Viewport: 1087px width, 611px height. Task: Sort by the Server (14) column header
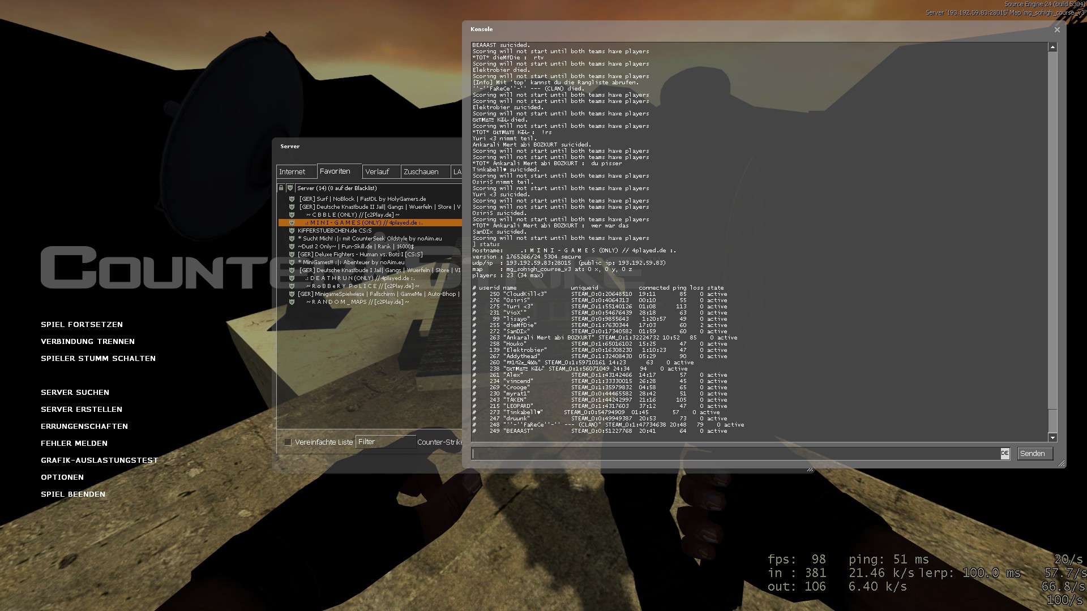378,188
